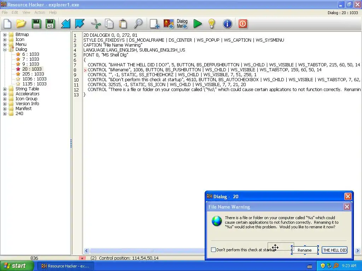Select dialog resource 6 : 1033

(x=30, y=54)
